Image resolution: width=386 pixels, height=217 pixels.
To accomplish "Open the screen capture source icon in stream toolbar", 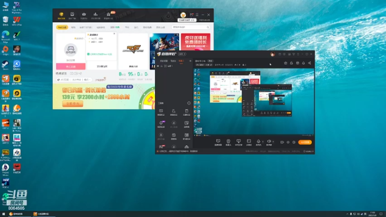I will [218, 141].
